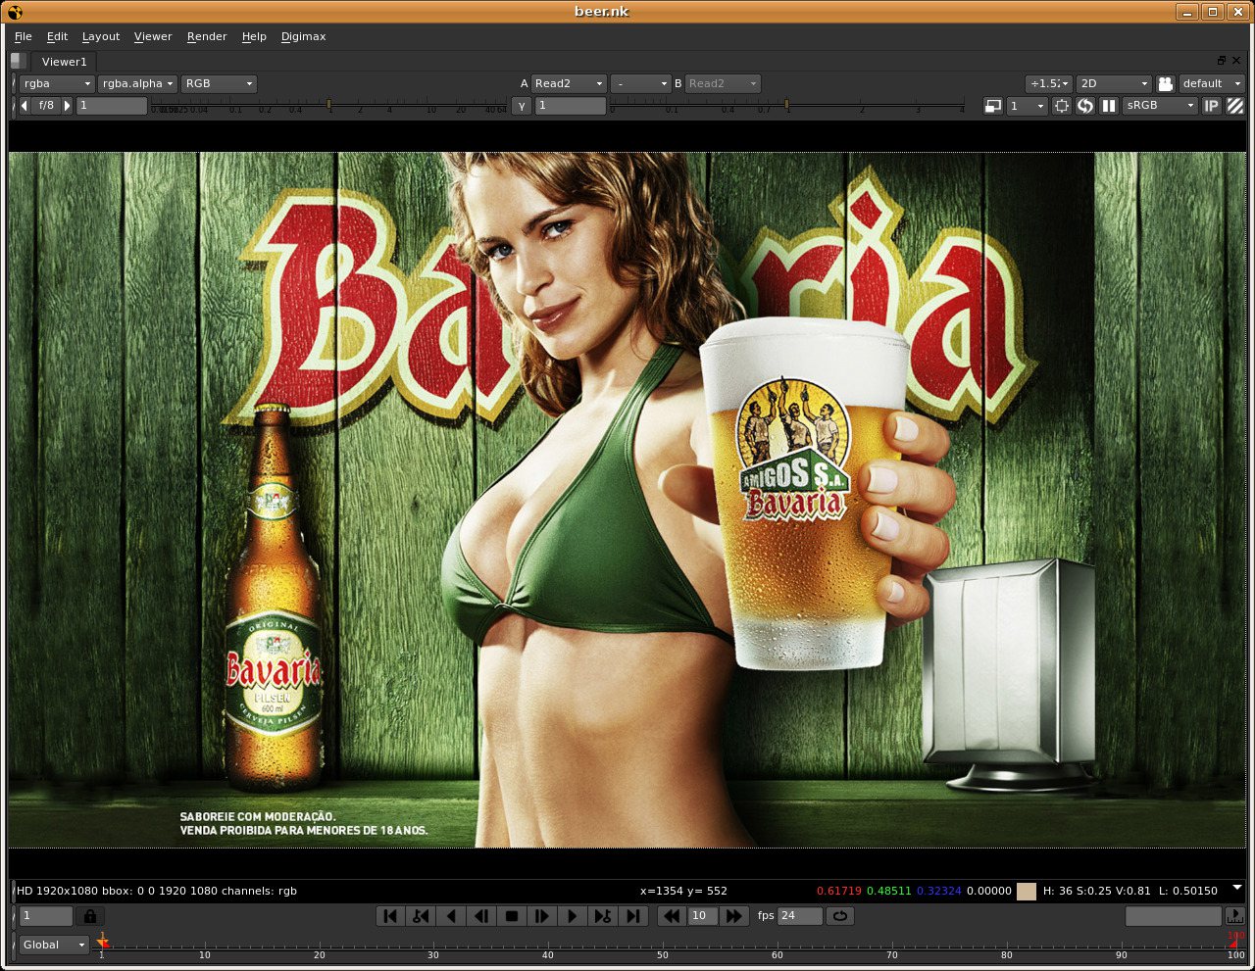Open the RGB display channel dropdown

(x=219, y=83)
